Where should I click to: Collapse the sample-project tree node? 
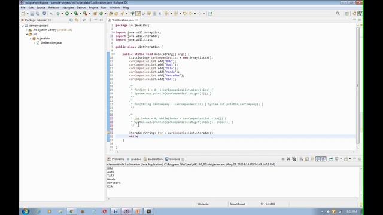(23, 26)
